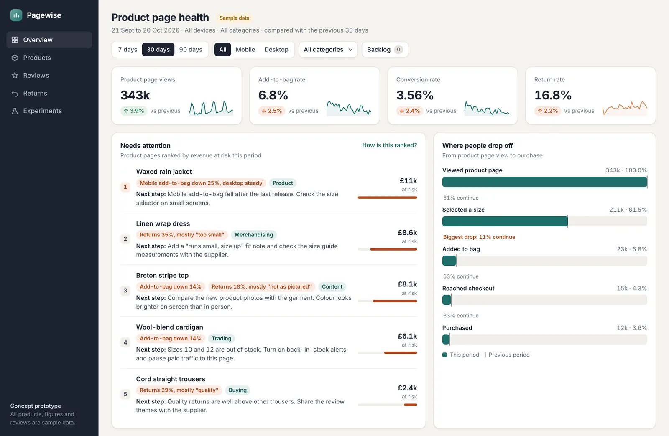Click the Merchandising tag on Linen wrap dress
This screenshot has width=669, height=436.
[254, 235]
